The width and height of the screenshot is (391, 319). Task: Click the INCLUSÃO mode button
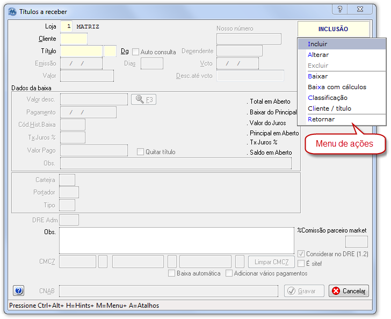pos(334,29)
